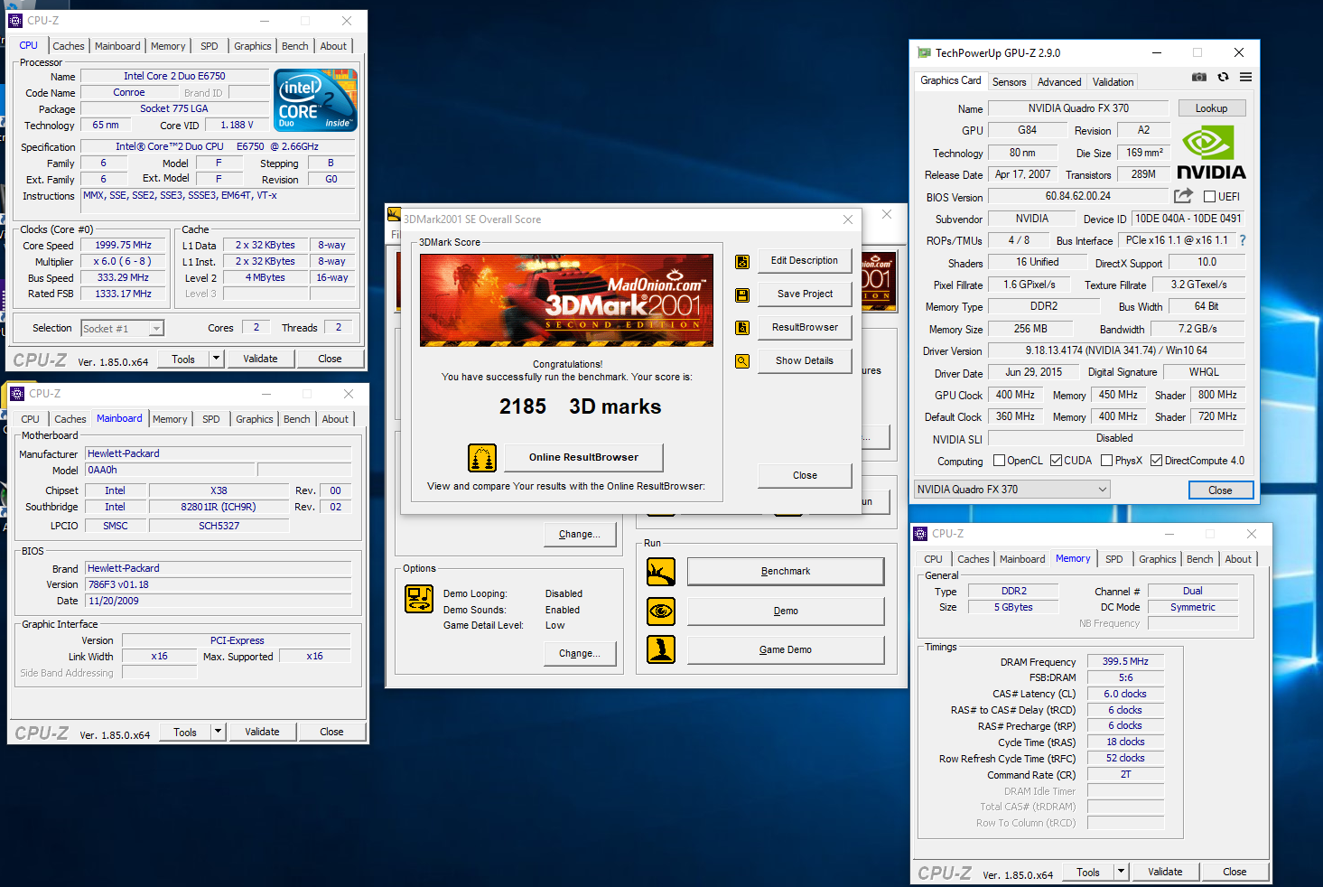1323x887 pixels.
Task: Click Validate in the CPU-Z Memory window
Action: click(1165, 872)
